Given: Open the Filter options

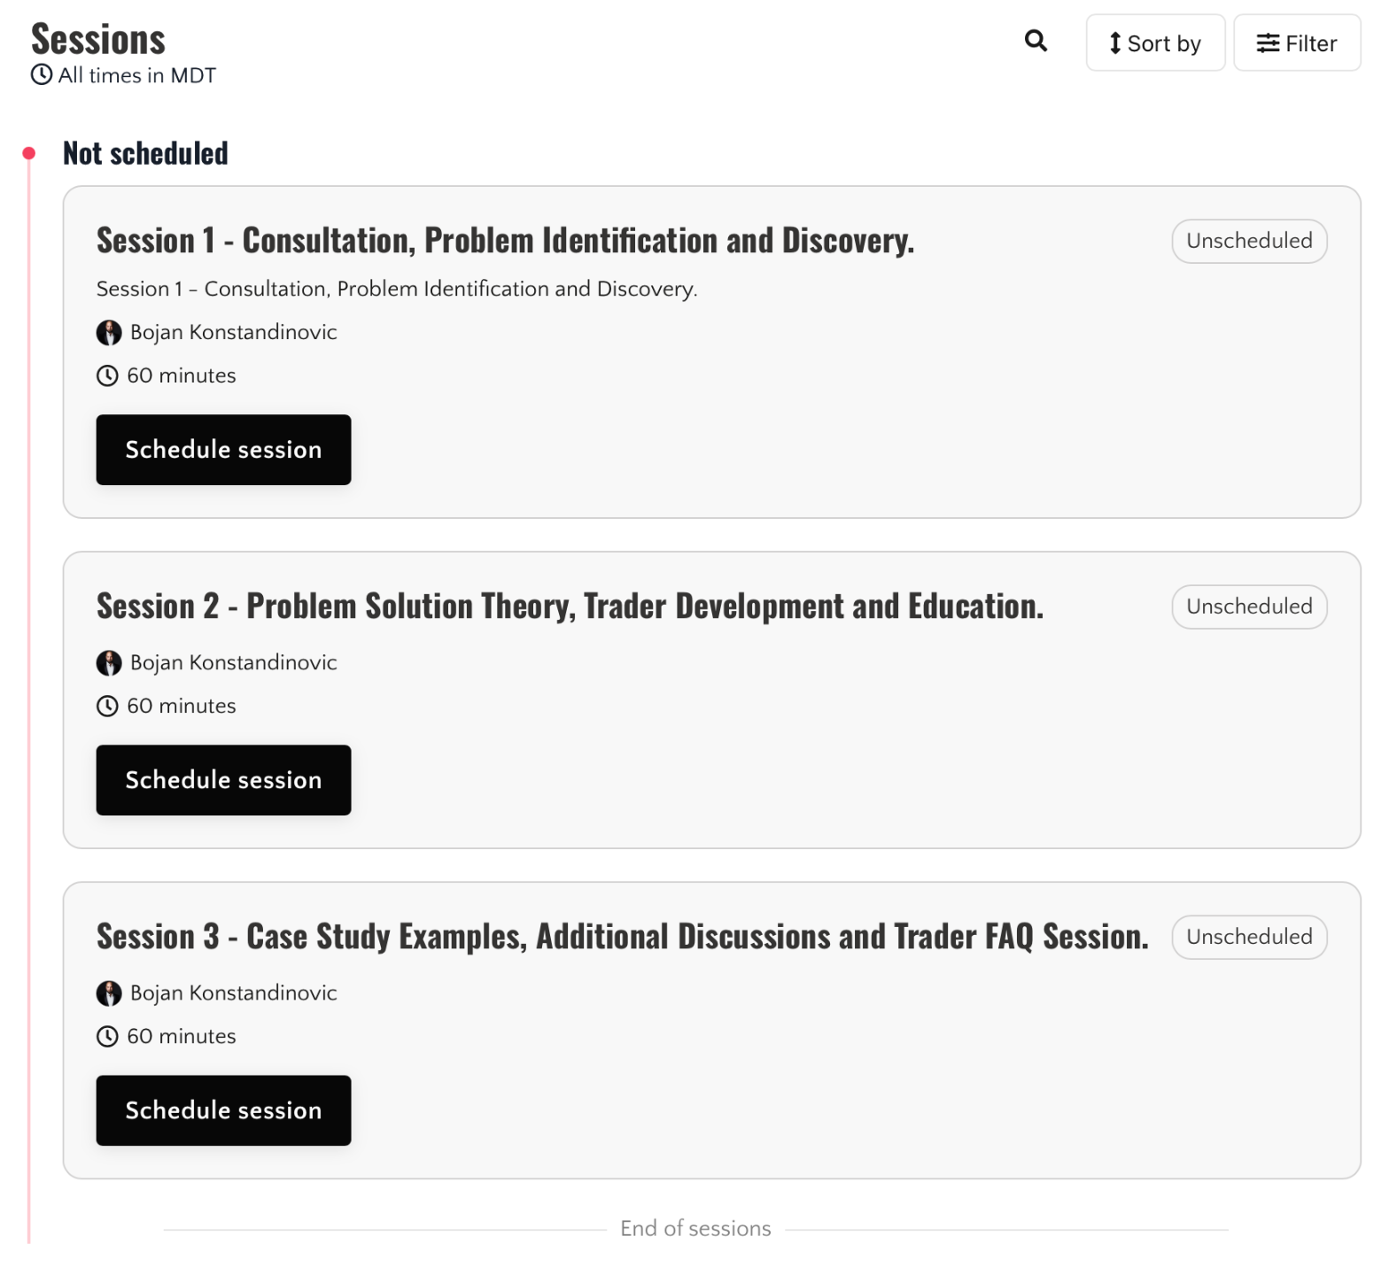Looking at the screenshot, I should pos(1296,43).
